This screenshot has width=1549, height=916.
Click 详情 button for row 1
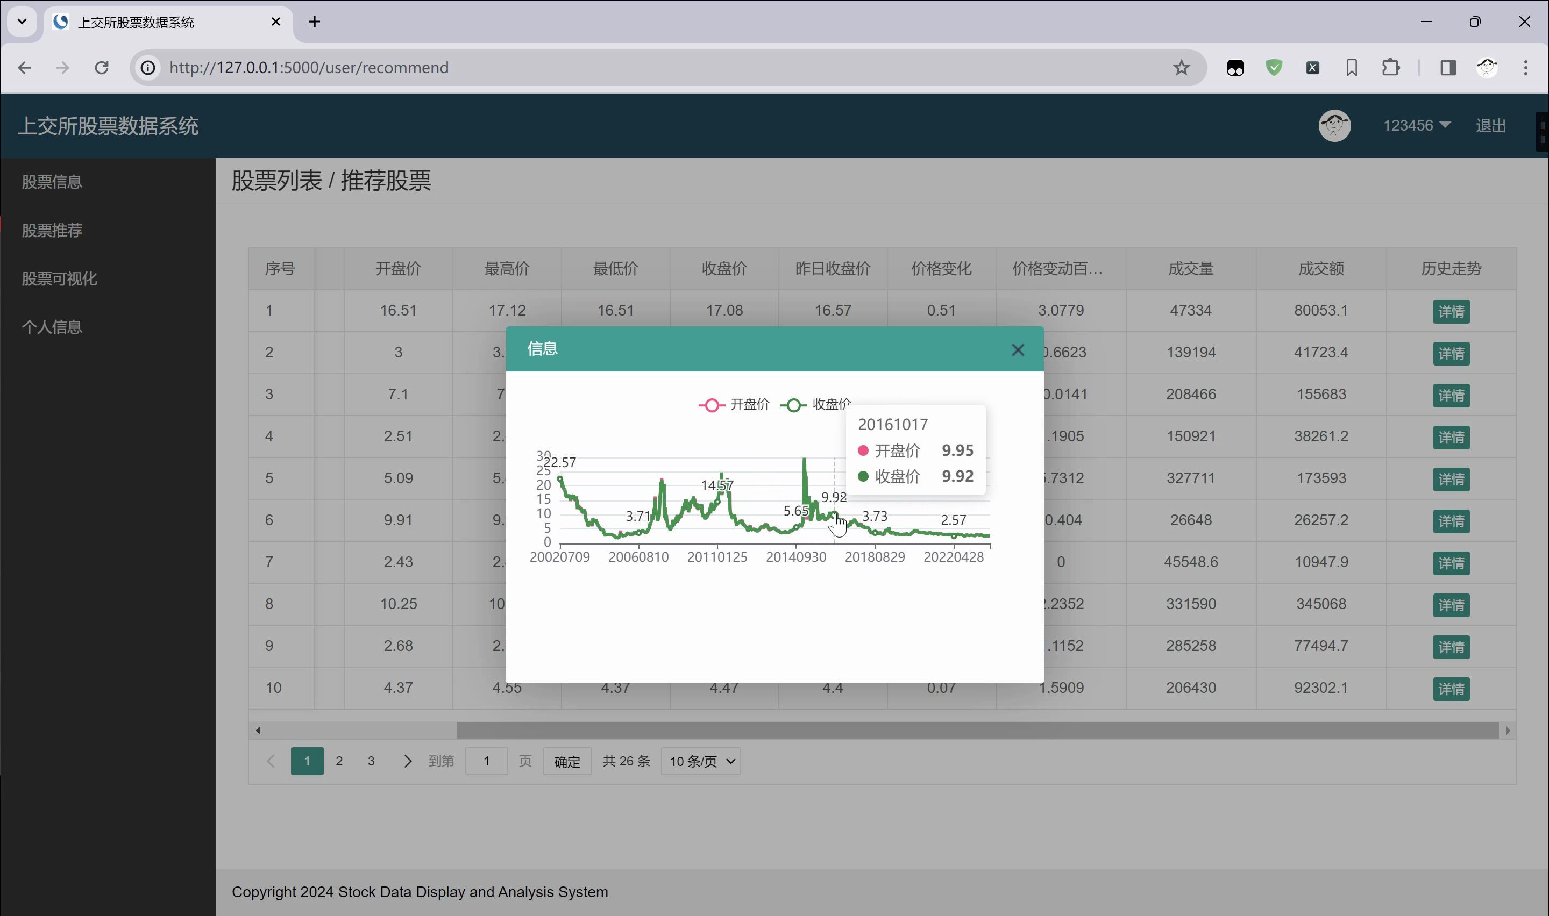[x=1451, y=312]
